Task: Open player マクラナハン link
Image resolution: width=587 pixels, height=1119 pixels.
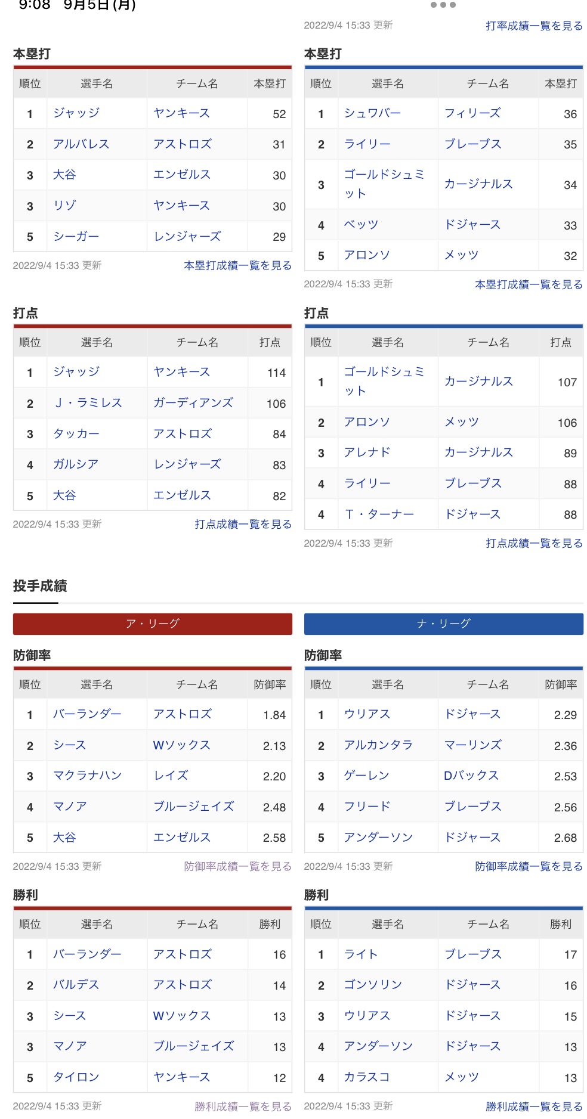Action: (x=87, y=776)
